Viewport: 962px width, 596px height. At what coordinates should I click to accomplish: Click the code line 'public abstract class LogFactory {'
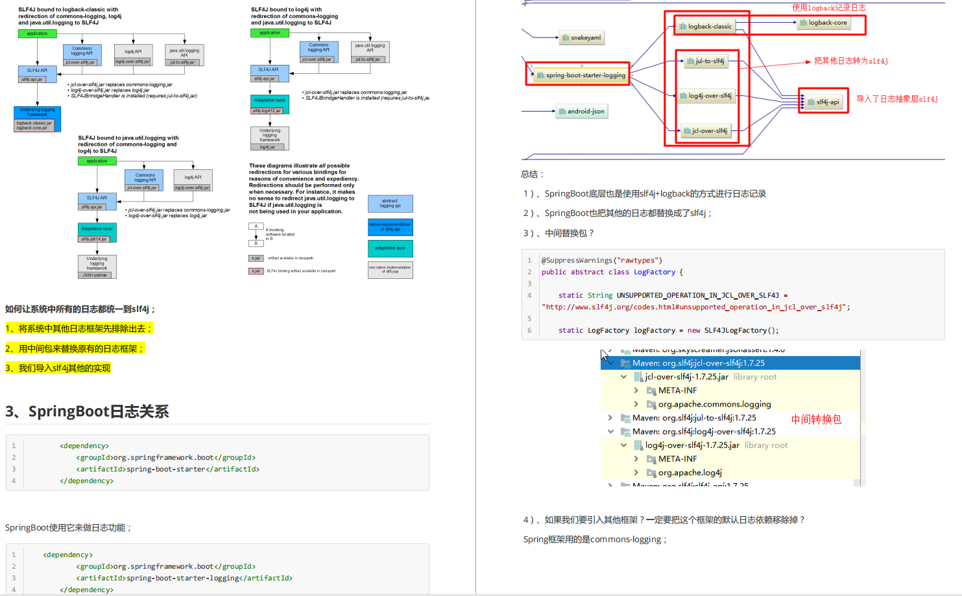[612, 272]
